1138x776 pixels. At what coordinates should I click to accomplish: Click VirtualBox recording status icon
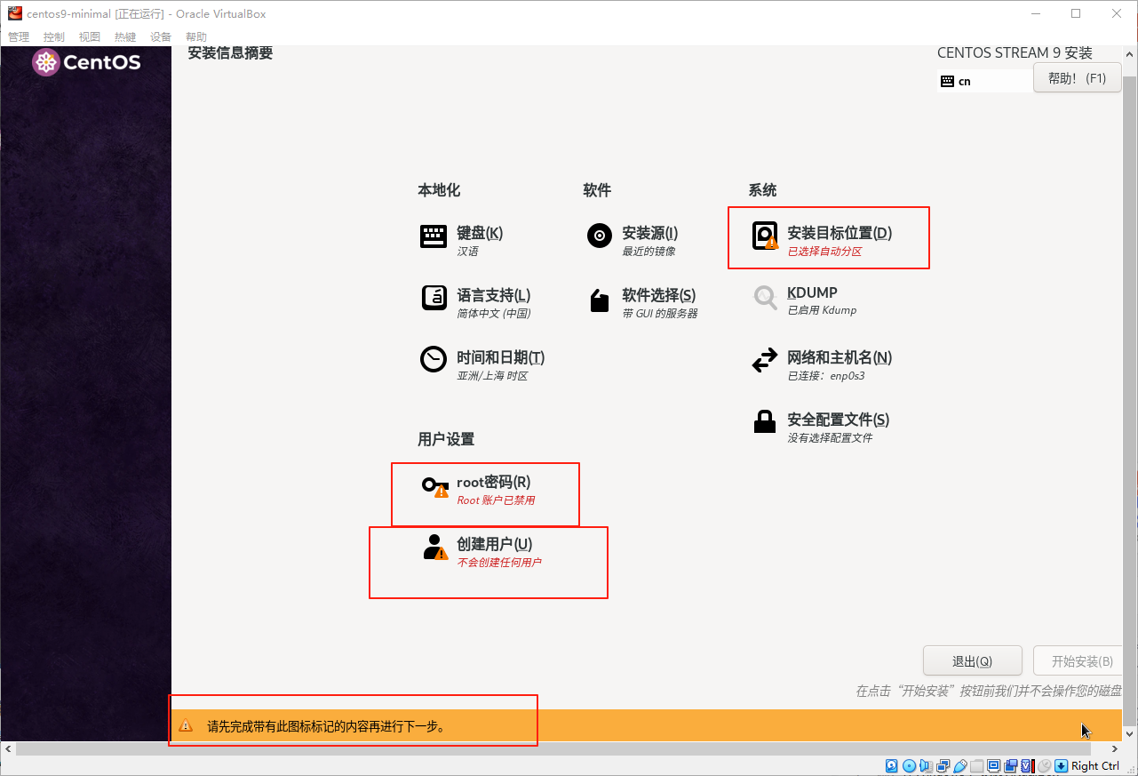click(x=1010, y=765)
